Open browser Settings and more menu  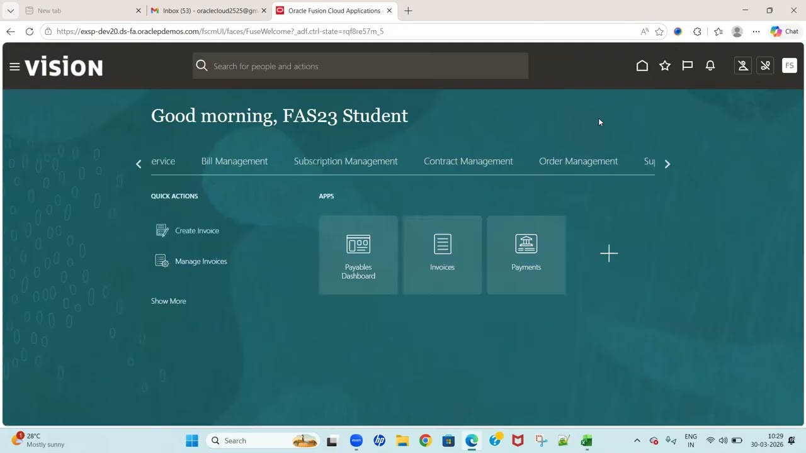coord(756,31)
